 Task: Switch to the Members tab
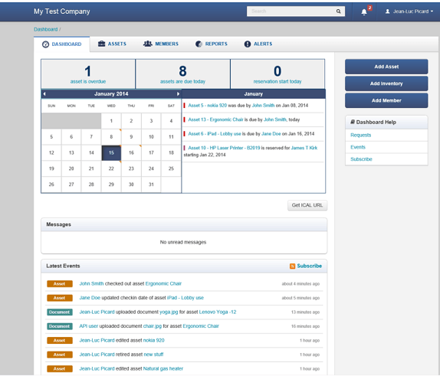[x=161, y=44]
